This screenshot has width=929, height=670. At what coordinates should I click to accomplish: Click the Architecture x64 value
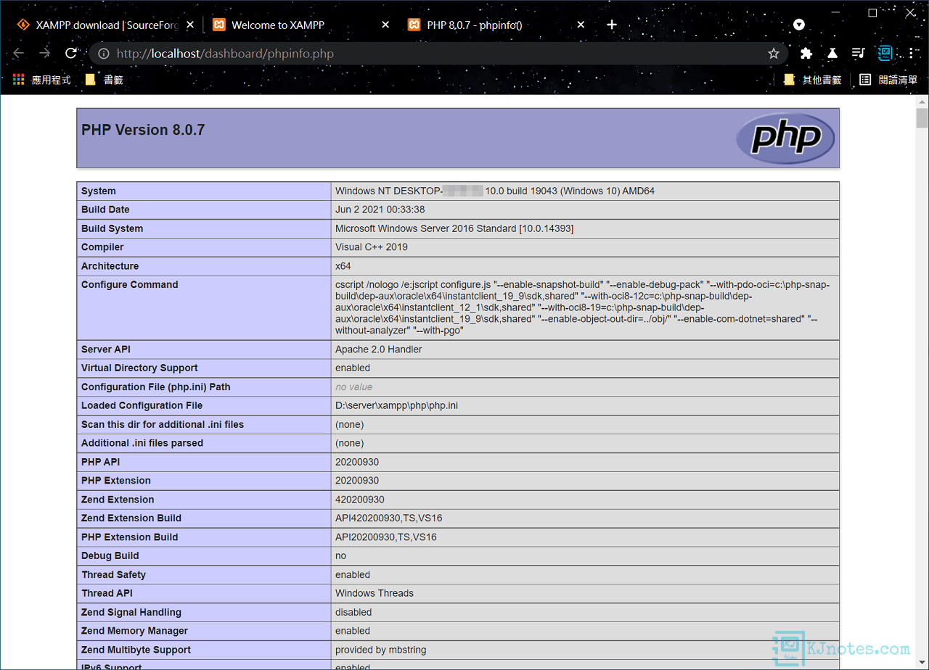click(x=343, y=266)
